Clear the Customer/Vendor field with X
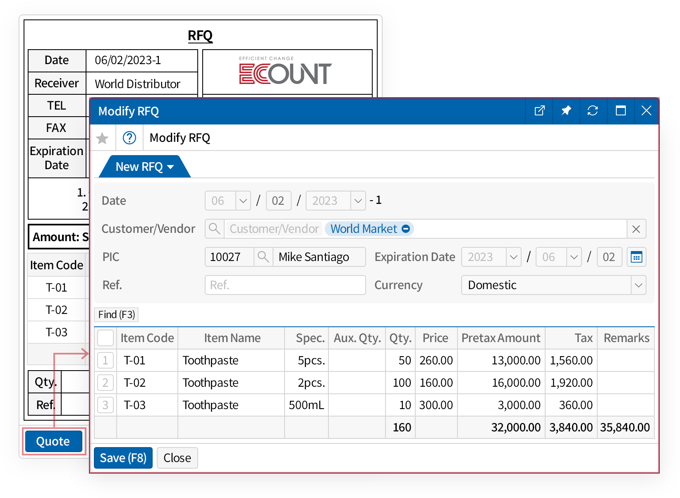The image size is (680, 498). (636, 229)
